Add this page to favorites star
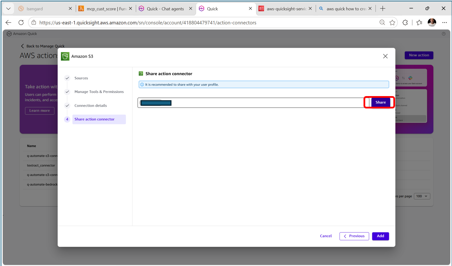Image resolution: width=452 pixels, height=266 pixels. (392, 23)
